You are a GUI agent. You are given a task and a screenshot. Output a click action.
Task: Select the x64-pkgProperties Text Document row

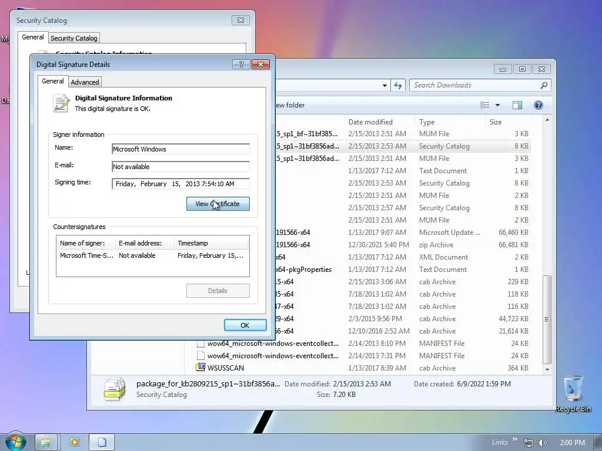pyautogui.click(x=403, y=269)
